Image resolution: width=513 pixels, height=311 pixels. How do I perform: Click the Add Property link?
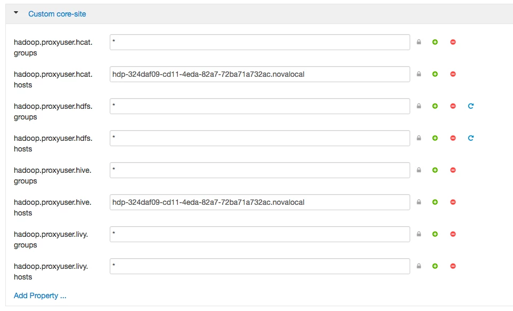click(40, 296)
